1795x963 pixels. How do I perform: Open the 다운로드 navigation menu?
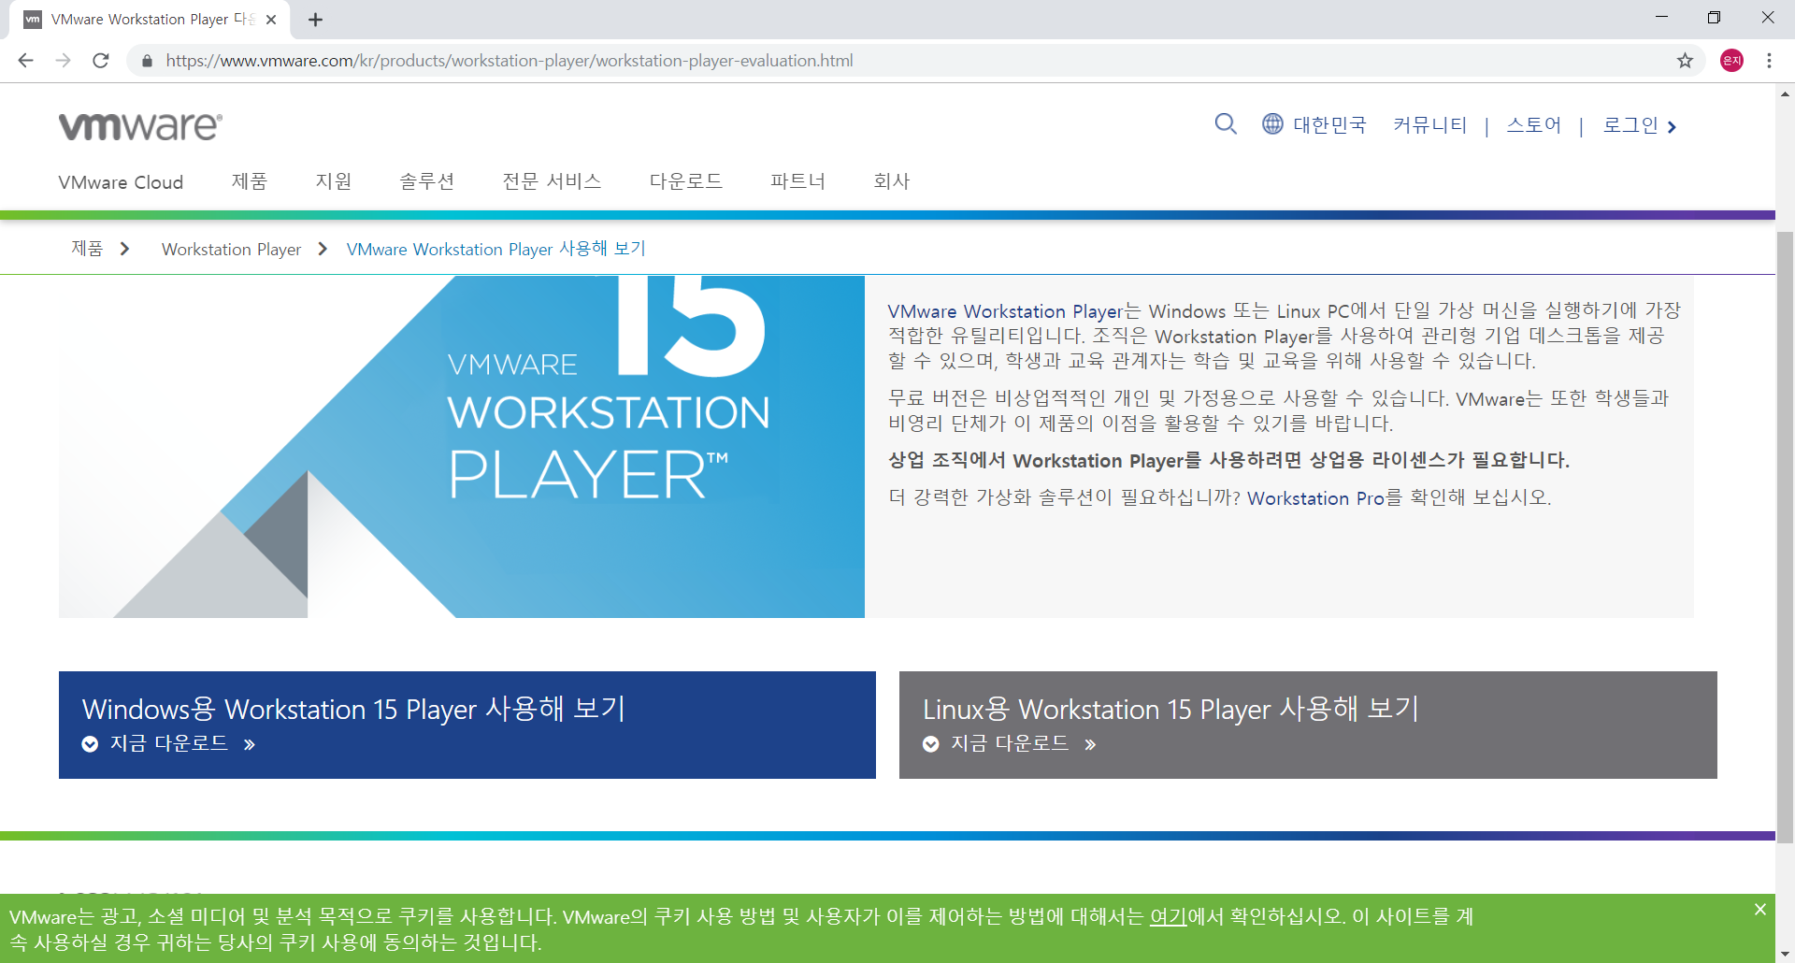click(686, 181)
